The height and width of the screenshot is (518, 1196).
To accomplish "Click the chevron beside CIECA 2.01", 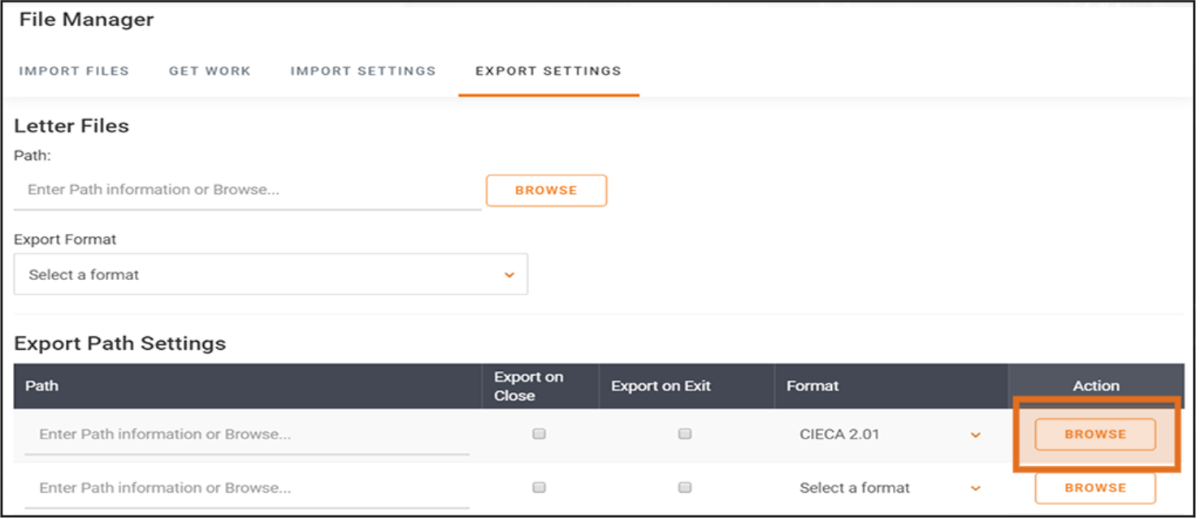I will pyautogui.click(x=976, y=435).
